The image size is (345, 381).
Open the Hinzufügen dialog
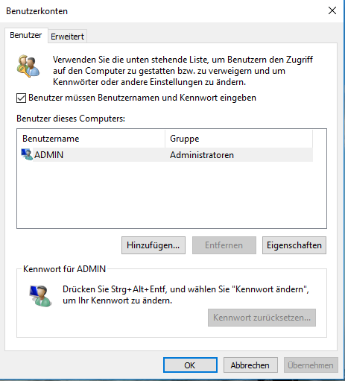[153, 245]
